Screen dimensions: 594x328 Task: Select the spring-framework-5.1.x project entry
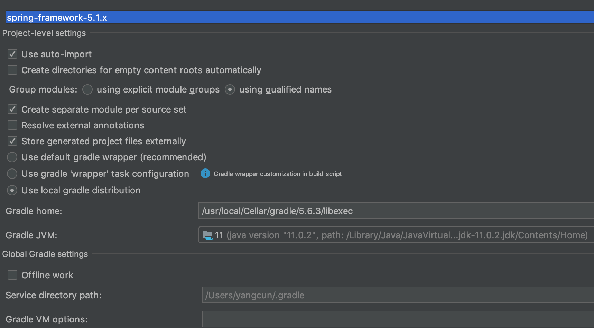tap(300, 17)
